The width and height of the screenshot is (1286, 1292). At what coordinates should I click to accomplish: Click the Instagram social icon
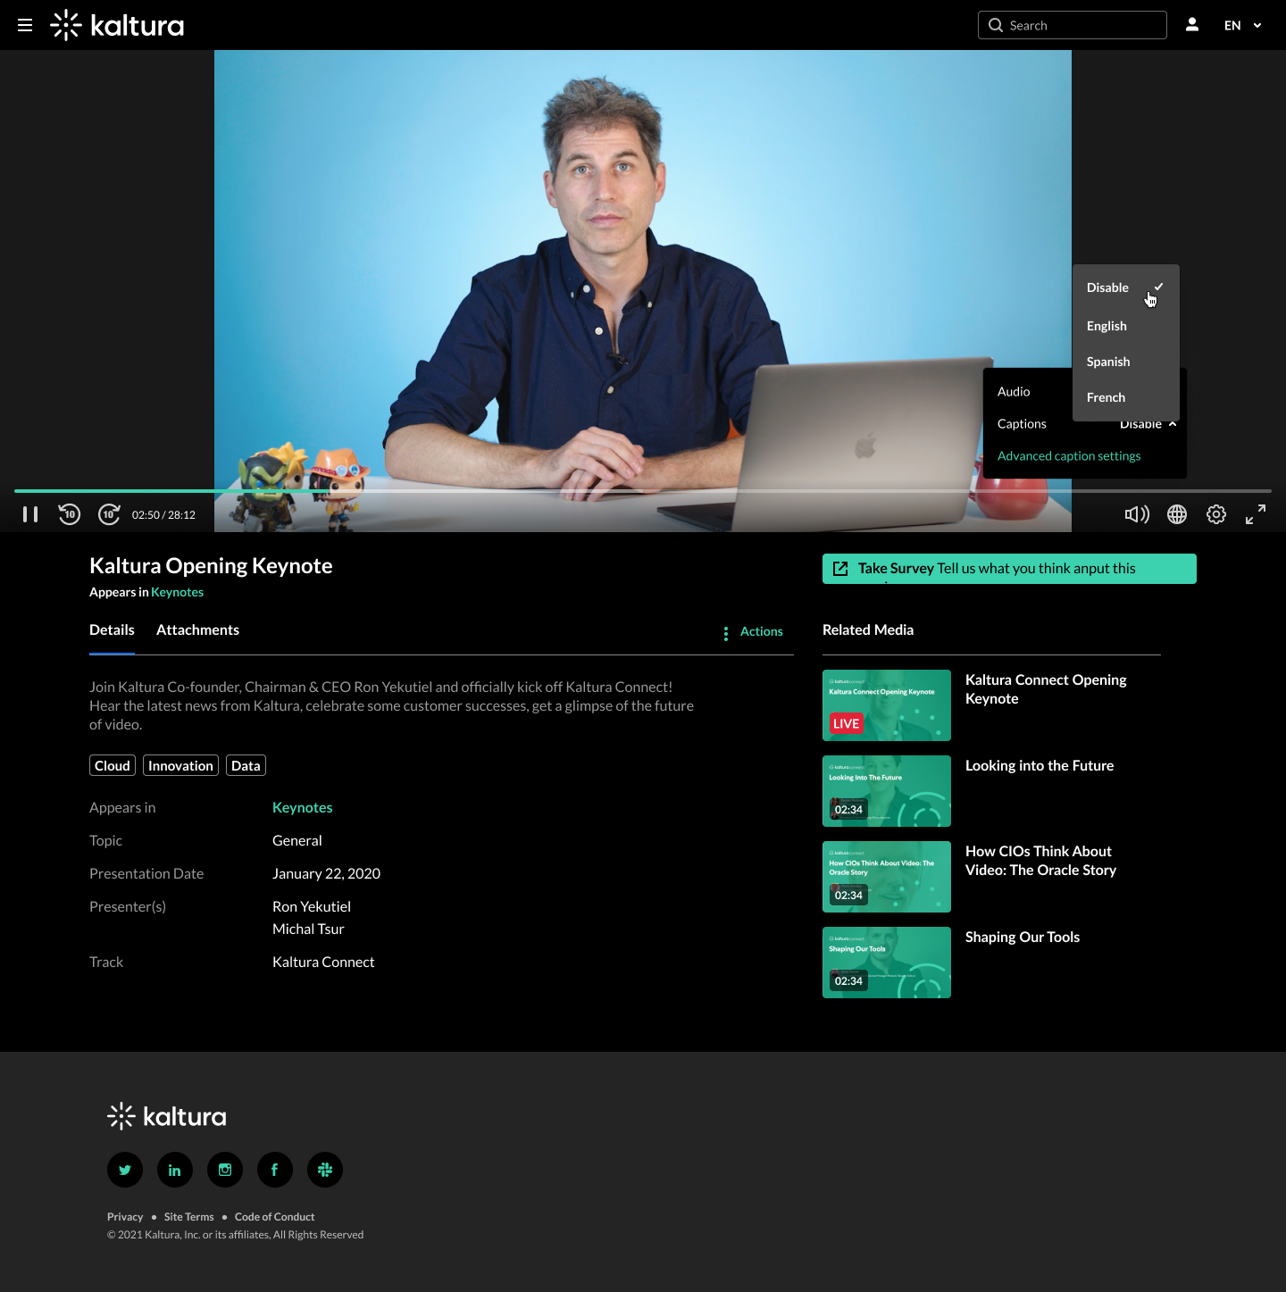pos(225,1170)
